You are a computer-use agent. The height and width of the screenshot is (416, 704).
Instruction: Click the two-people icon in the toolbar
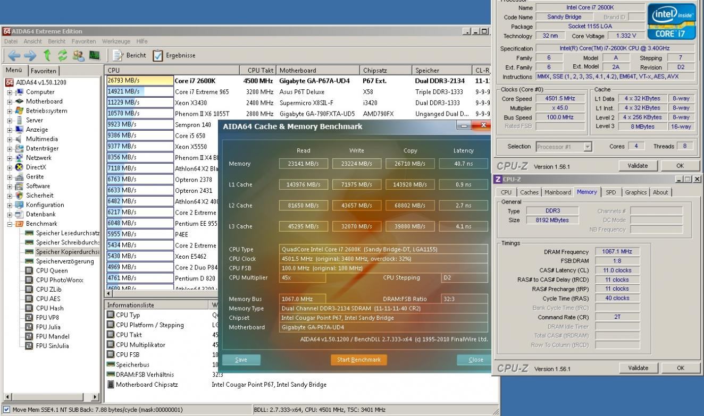pos(79,55)
